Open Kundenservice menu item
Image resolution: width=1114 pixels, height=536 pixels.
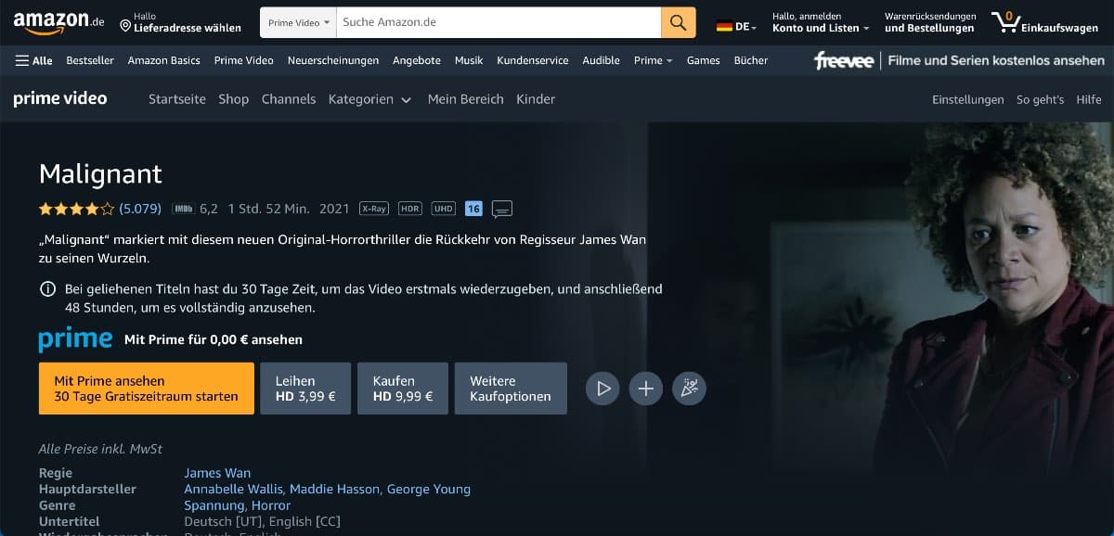click(x=533, y=60)
